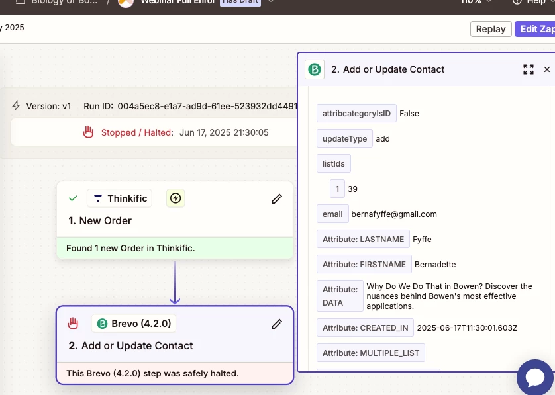This screenshot has height=395, width=555.
Task: Click the Replay button
Action: [x=491, y=29]
